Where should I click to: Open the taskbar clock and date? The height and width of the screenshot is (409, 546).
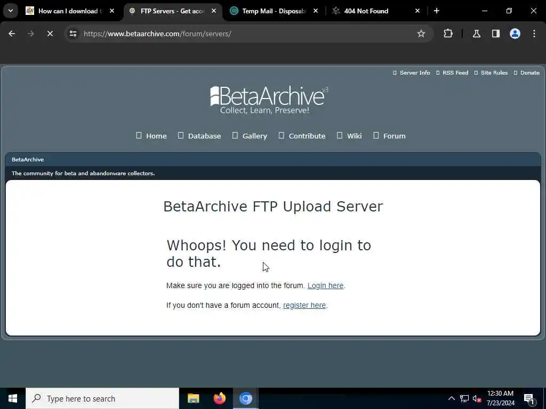500,398
